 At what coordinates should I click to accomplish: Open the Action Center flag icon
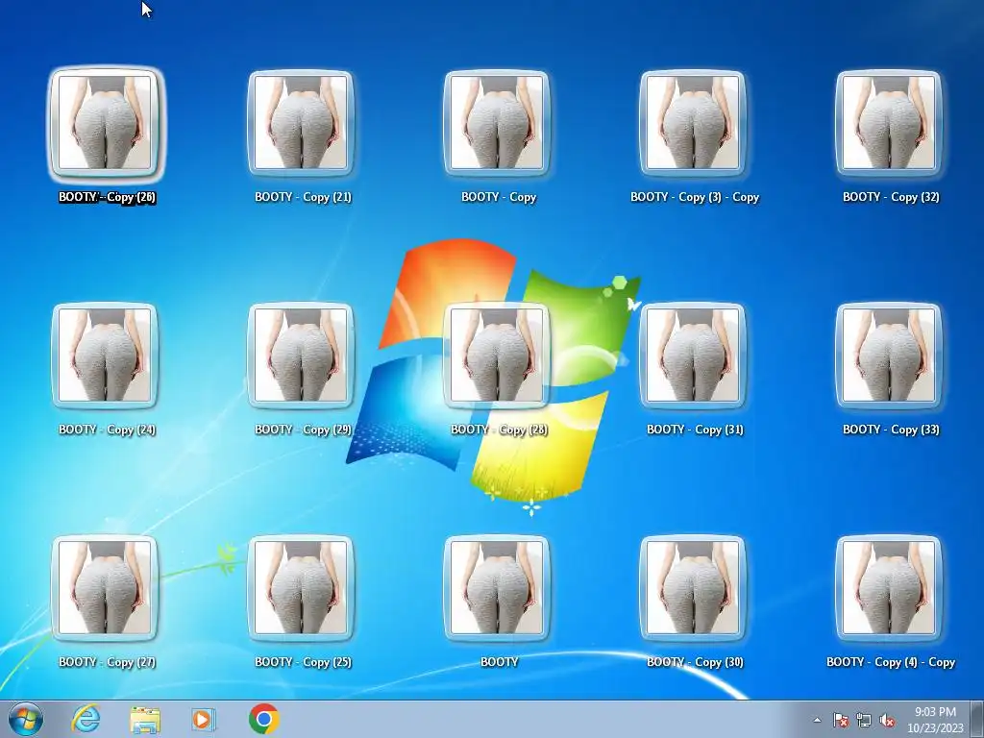tap(841, 720)
